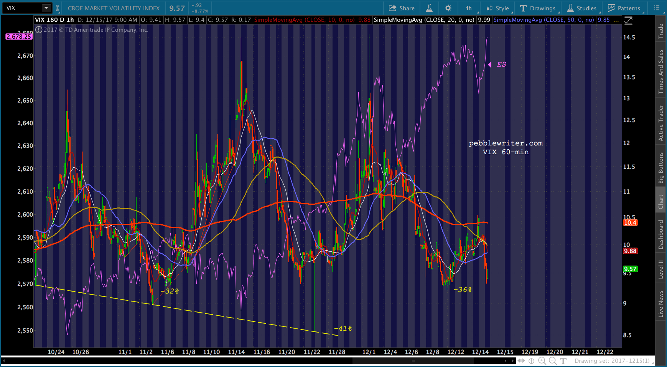Click the zoom out magnifier icon
This screenshot has height=367, width=667.
tap(553, 360)
